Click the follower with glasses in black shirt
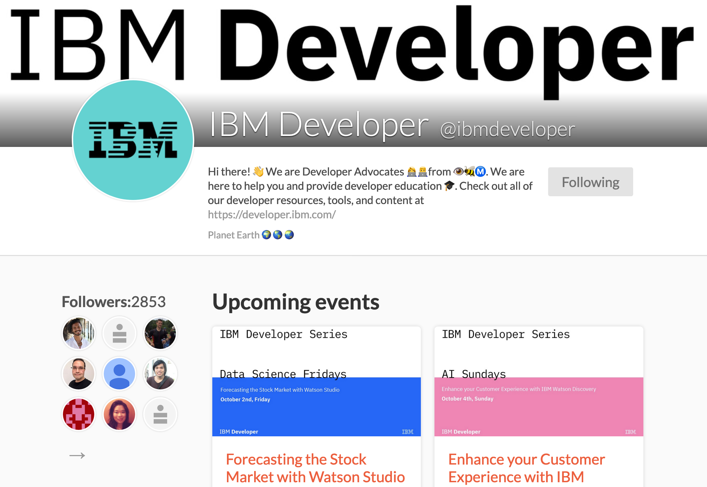The height and width of the screenshot is (487, 707). click(79, 374)
